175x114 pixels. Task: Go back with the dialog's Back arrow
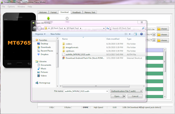pyautogui.click(x=35, y=28)
